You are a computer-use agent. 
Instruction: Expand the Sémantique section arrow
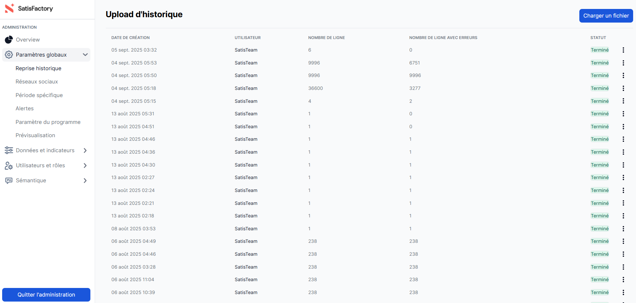pos(85,181)
